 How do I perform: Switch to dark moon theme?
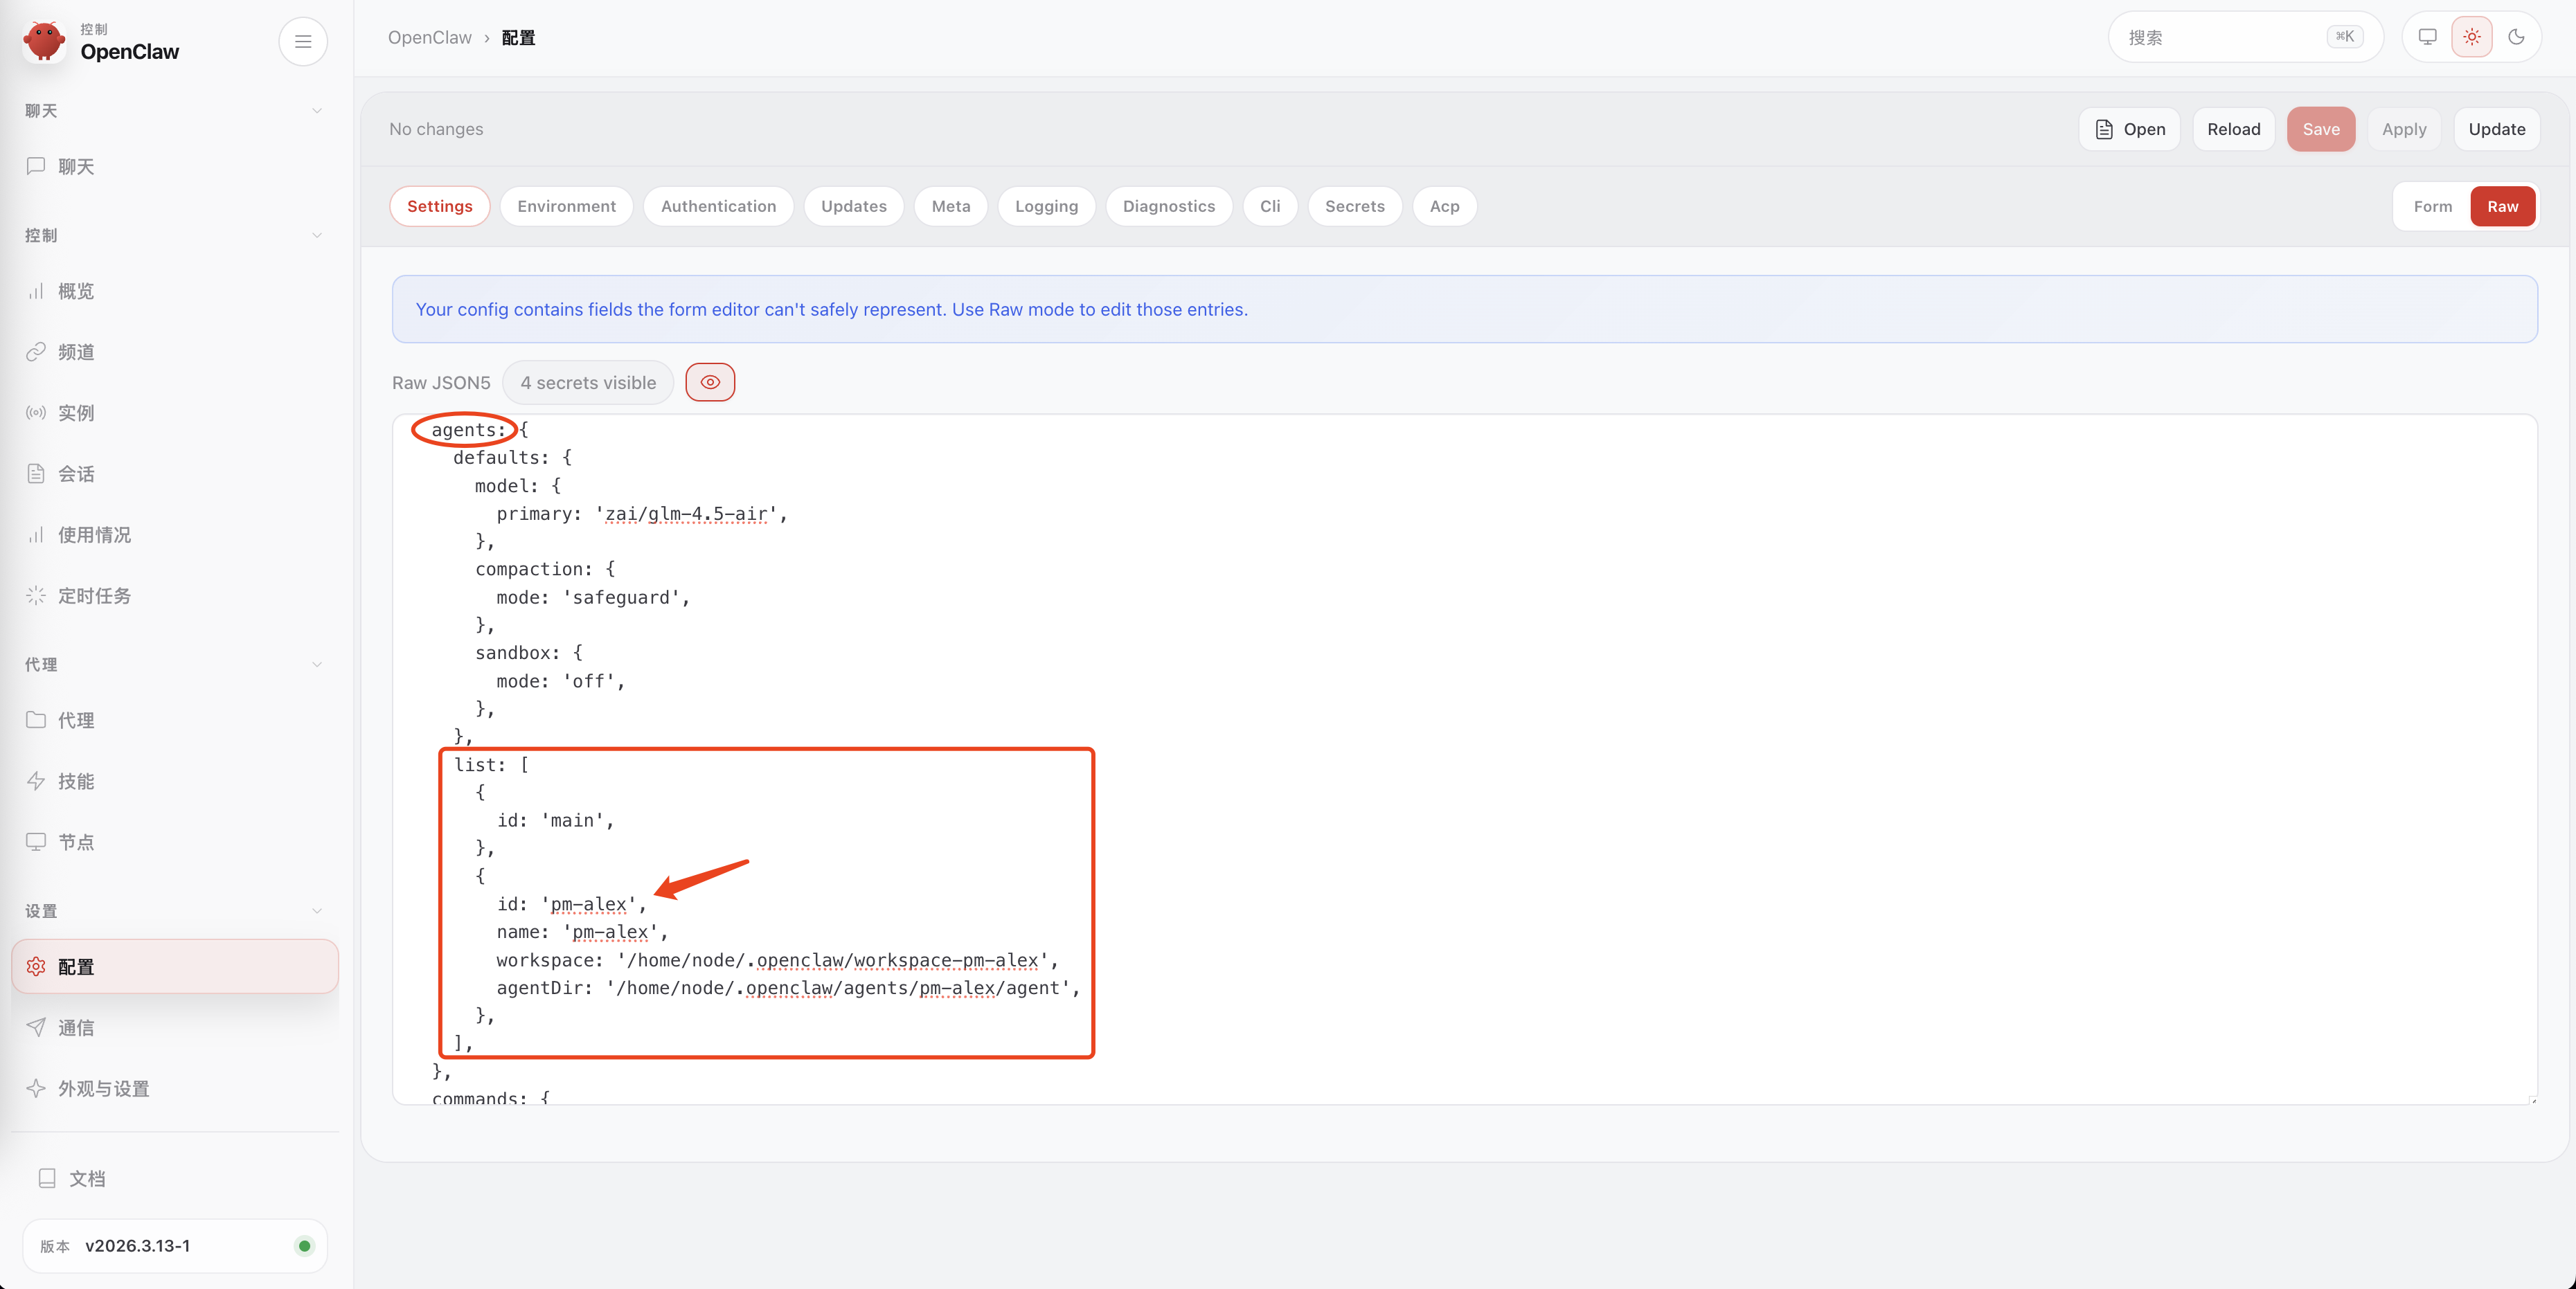[x=2516, y=37]
